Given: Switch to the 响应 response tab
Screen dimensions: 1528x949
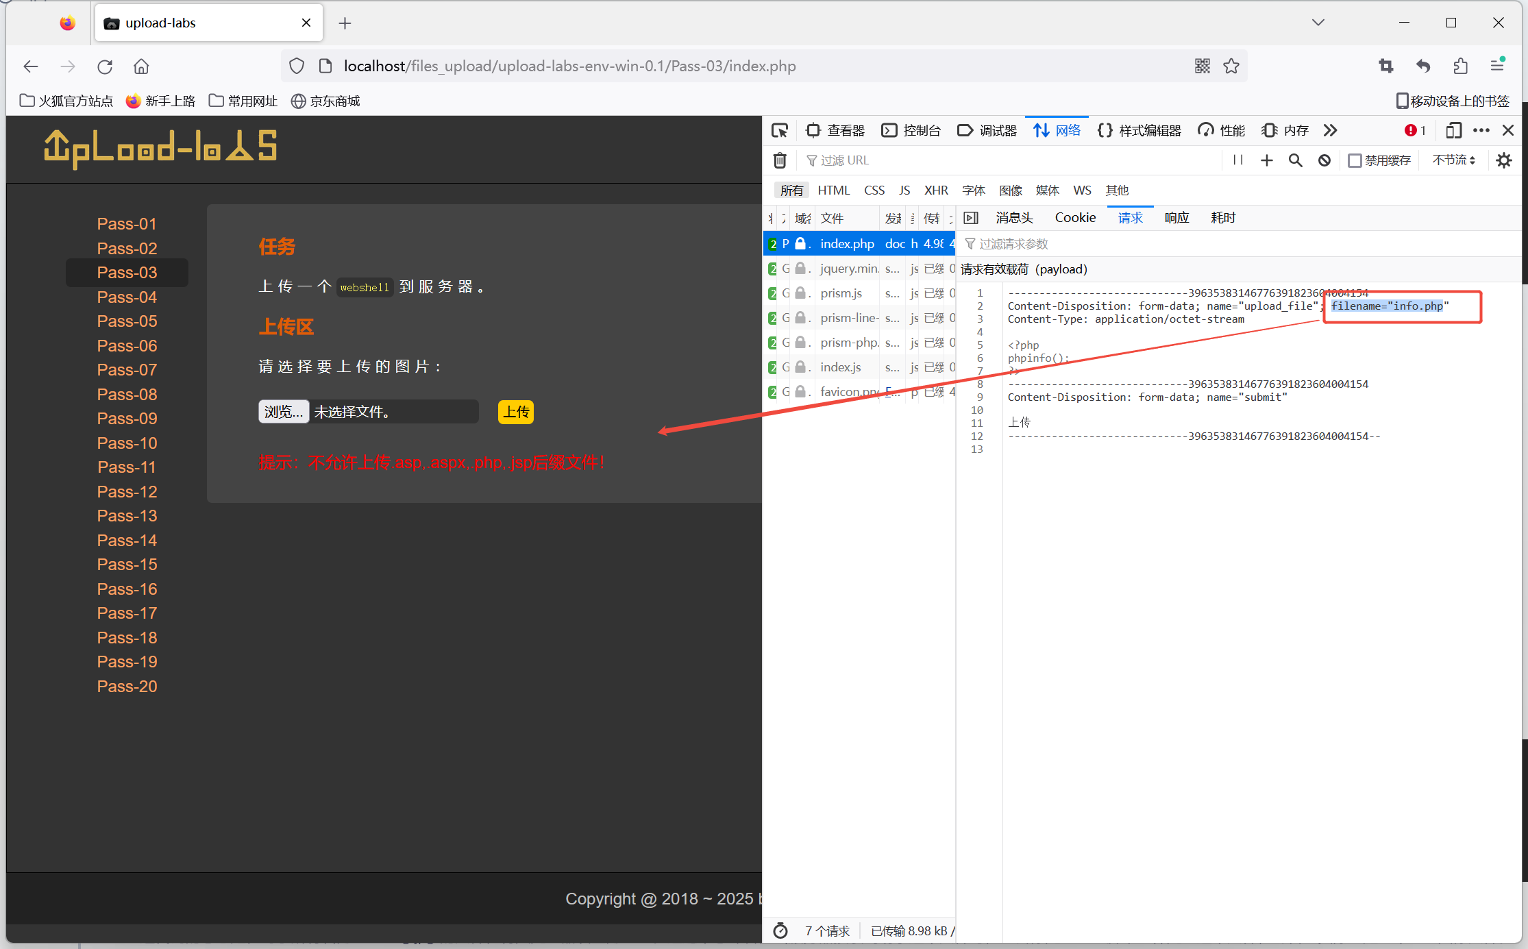Looking at the screenshot, I should point(1176,218).
